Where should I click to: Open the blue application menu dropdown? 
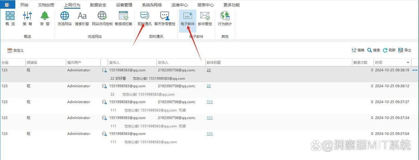point(7,5)
